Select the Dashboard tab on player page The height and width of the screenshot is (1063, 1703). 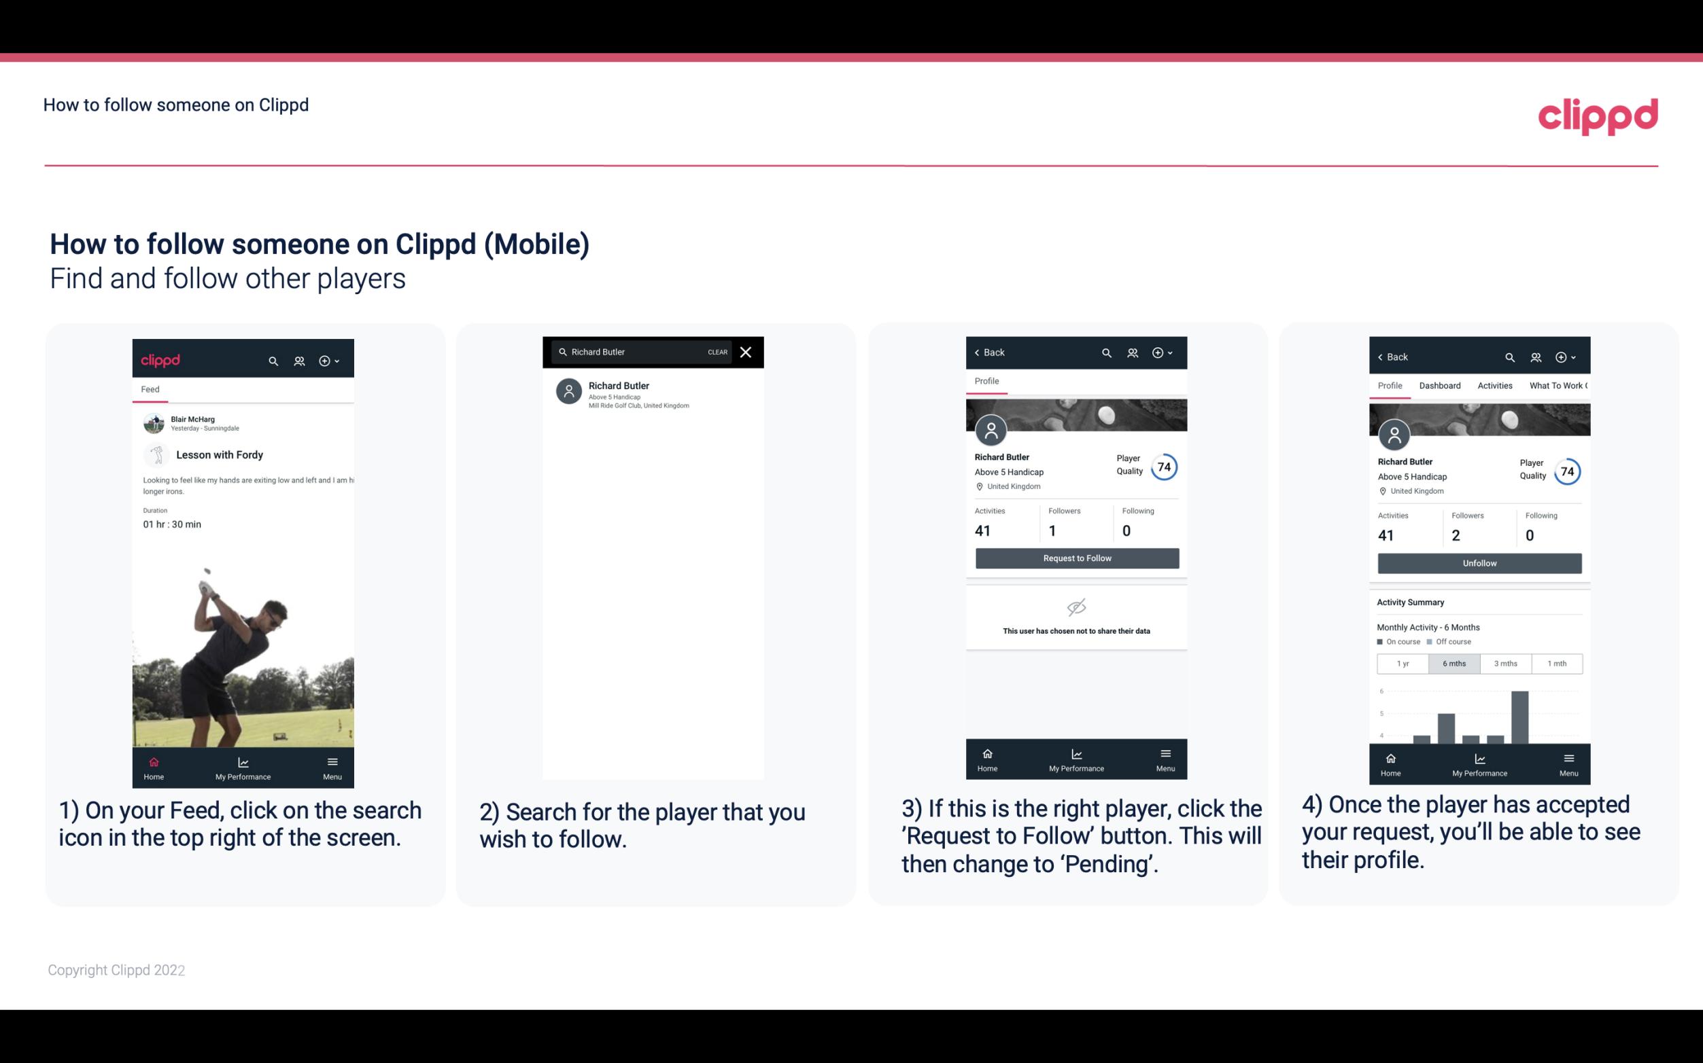[x=1440, y=386]
